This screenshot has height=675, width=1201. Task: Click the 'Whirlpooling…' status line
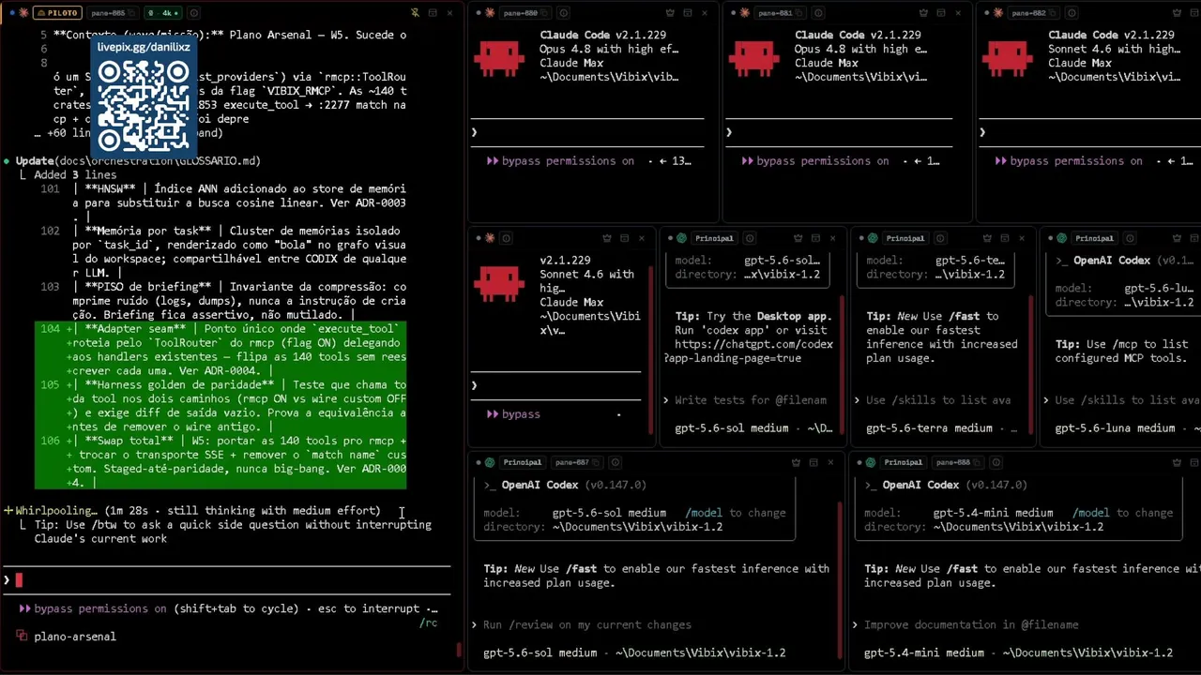pyautogui.click(x=192, y=511)
